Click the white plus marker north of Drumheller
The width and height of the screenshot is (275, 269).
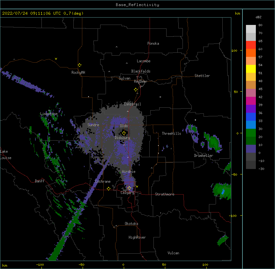(195, 120)
